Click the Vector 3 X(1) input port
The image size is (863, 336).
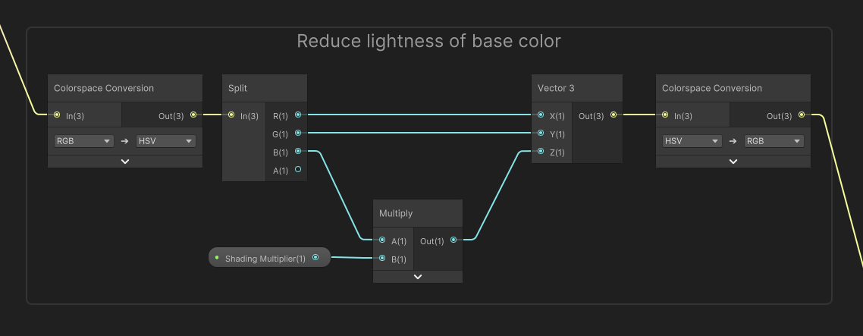(x=540, y=115)
